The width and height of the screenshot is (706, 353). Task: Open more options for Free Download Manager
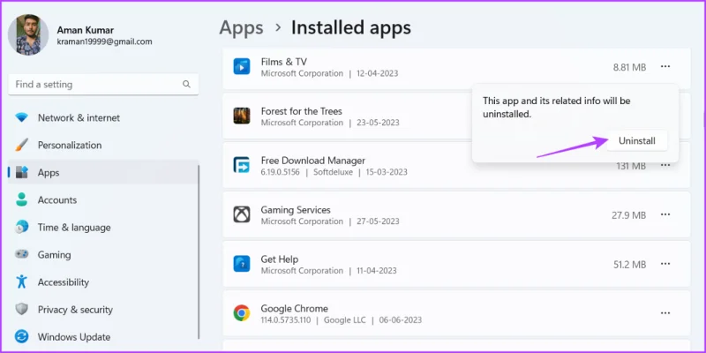click(665, 165)
